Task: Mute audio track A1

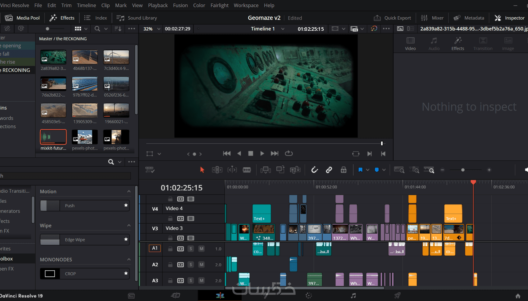Action: (x=202, y=249)
